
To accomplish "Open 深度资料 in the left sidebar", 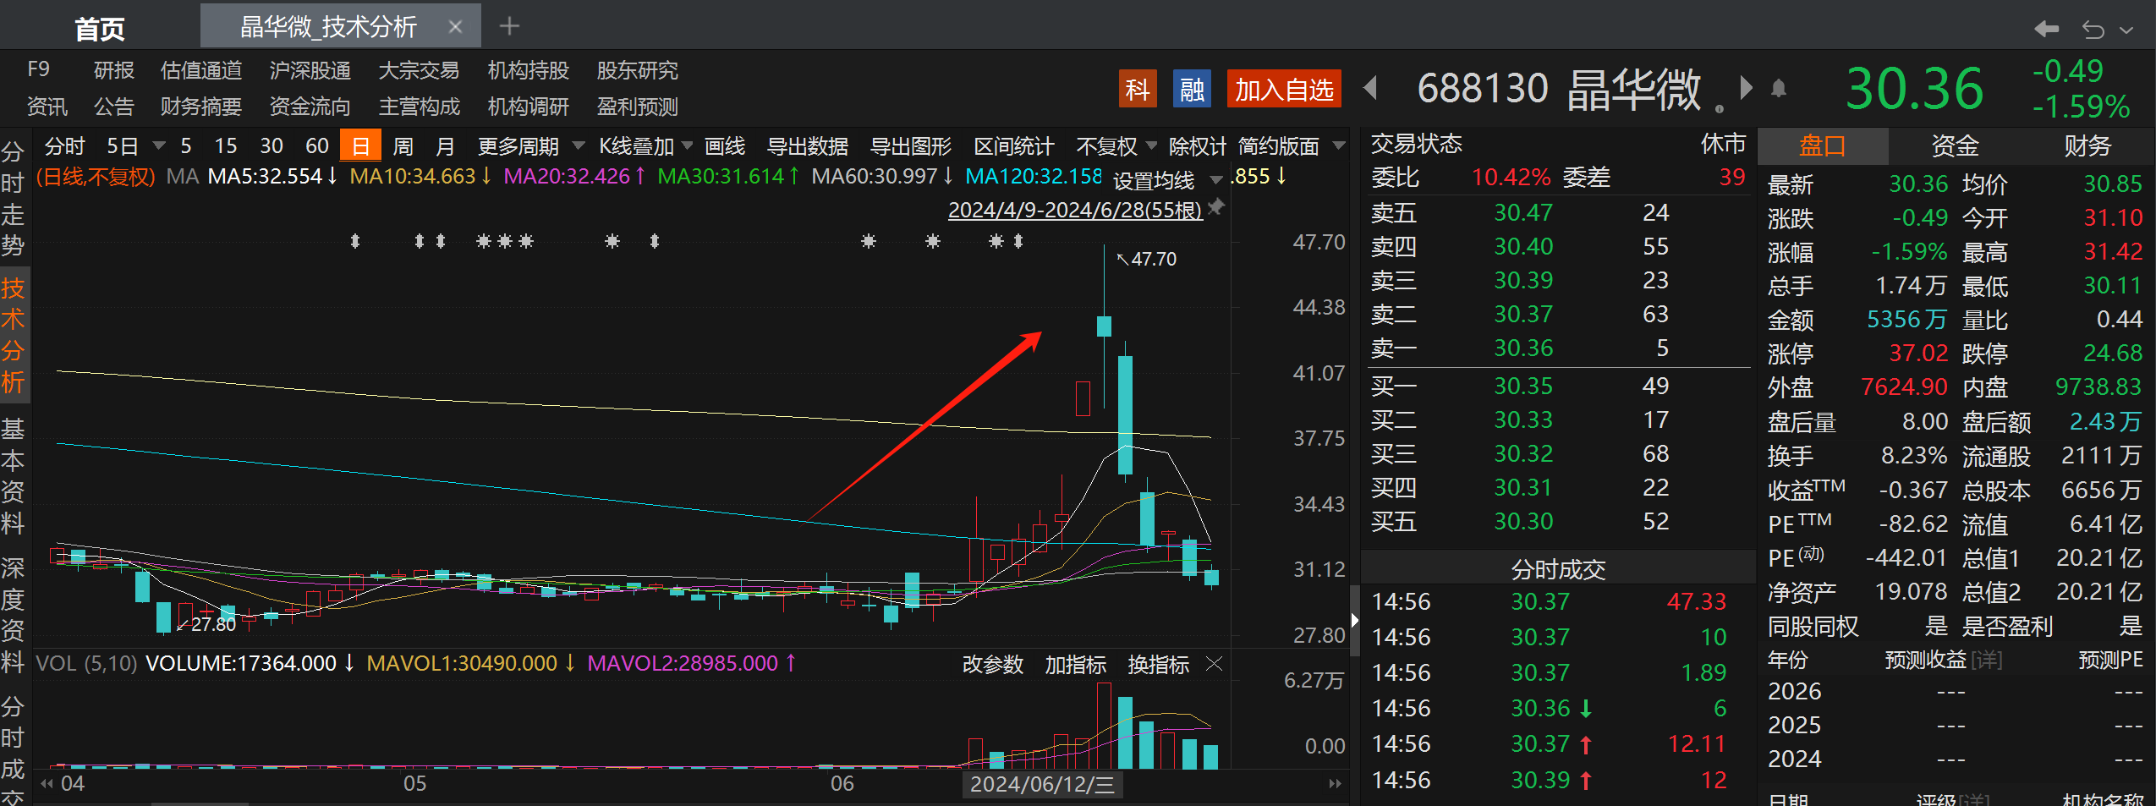I will click(13, 615).
